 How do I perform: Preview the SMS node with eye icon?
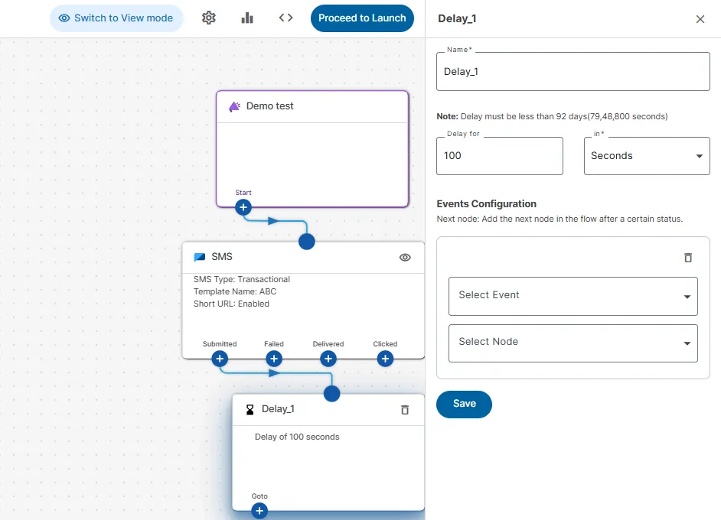405,257
